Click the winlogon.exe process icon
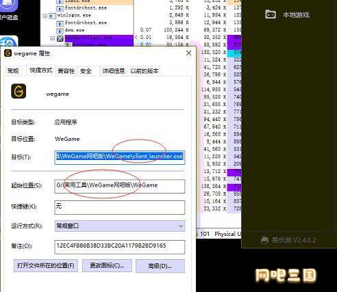The height and width of the screenshot is (292, 337). point(53,16)
